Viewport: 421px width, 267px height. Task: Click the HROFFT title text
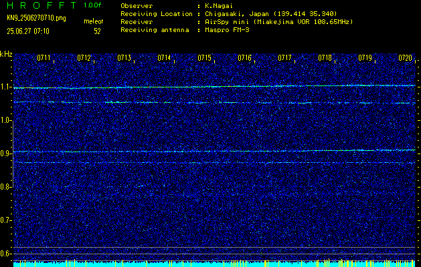(x=41, y=5)
